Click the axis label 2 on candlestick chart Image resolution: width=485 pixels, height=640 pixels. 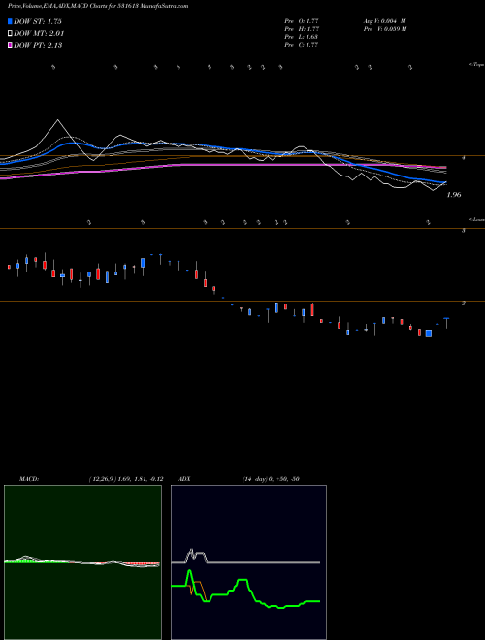463,304
